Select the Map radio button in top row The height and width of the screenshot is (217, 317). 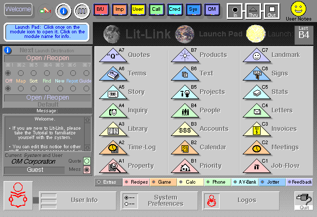coord(21,74)
